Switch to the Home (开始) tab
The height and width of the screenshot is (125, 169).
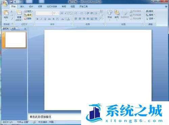pyautogui.click(x=14, y=6)
